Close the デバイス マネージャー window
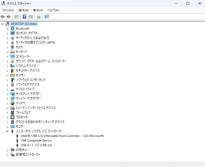This screenshot has width=205, height=167. [200, 3]
